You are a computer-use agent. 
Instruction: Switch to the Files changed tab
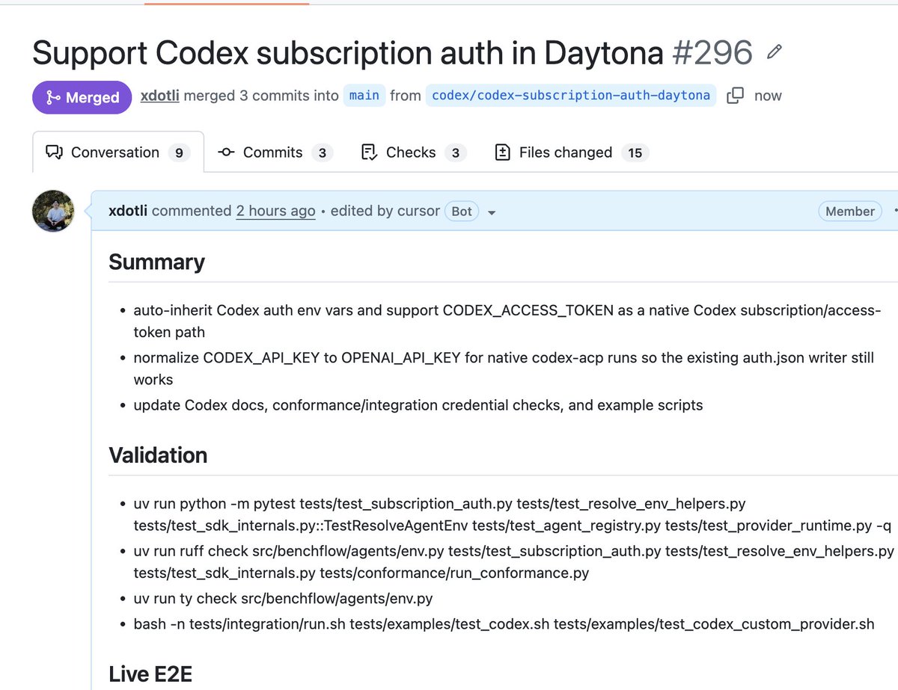click(572, 153)
